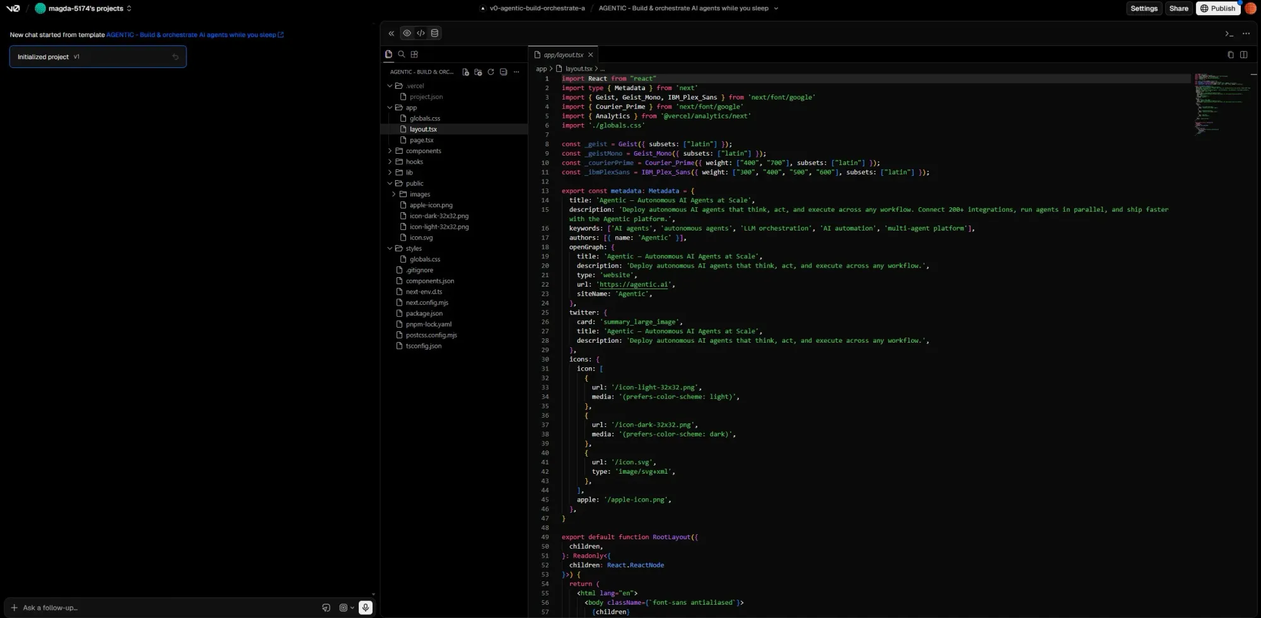Screen dimensions: 1261x618
Task: Select the app/layout.tsx editor tab
Action: point(563,55)
